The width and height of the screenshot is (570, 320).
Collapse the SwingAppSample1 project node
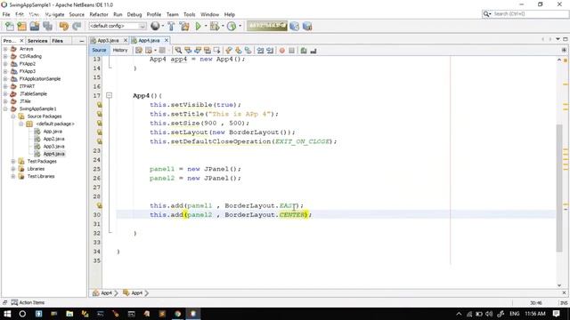pos(5,108)
